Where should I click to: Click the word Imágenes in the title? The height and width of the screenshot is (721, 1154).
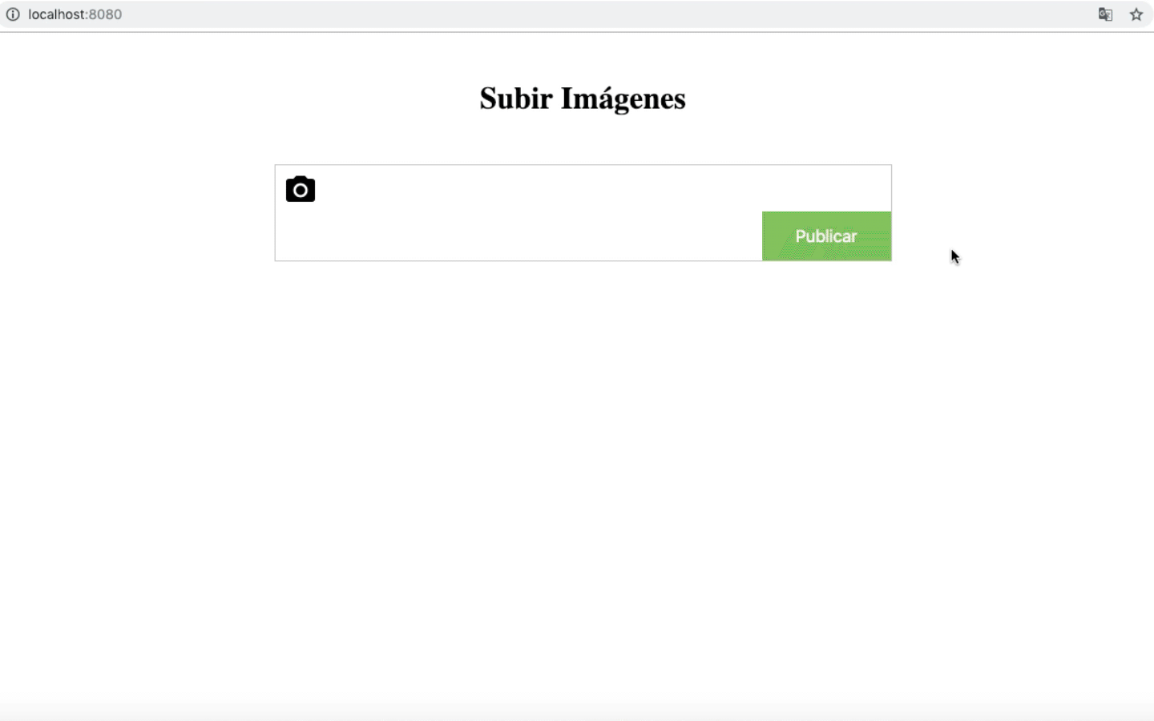(x=623, y=99)
